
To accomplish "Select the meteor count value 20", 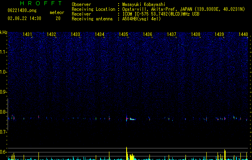I will coord(58,18).
